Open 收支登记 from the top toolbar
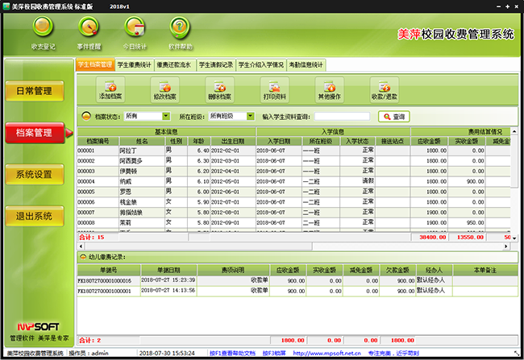The width and height of the screenshot is (524, 360). (x=44, y=29)
